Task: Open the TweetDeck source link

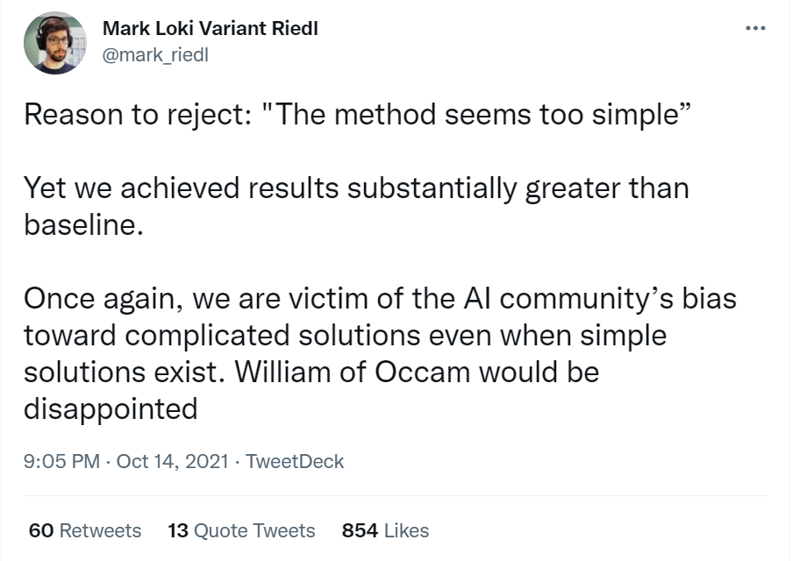Action: [x=295, y=461]
